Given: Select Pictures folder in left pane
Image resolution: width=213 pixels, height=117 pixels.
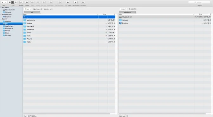Looking at the screenshot, I should coord(69,39).
